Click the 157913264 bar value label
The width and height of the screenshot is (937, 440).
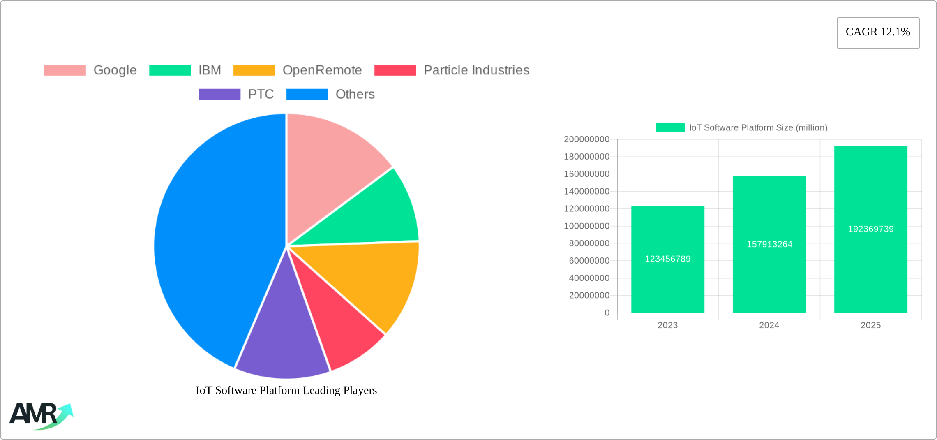(x=769, y=244)
